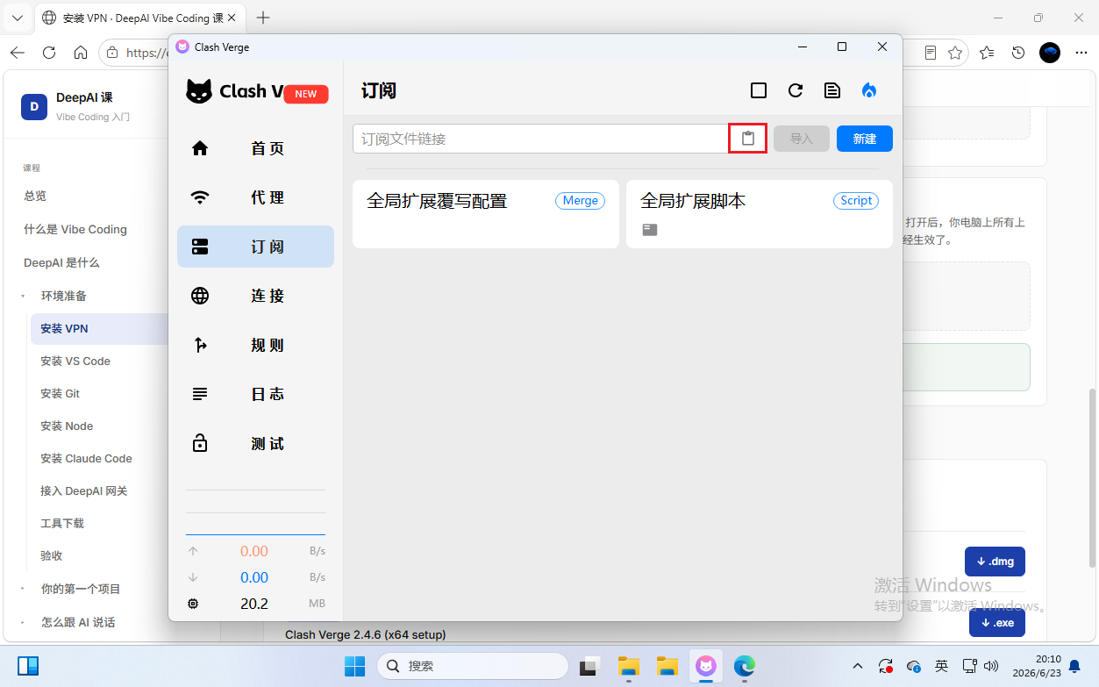Click the webpage vertical scrollbar

[x=1093, y=477]
